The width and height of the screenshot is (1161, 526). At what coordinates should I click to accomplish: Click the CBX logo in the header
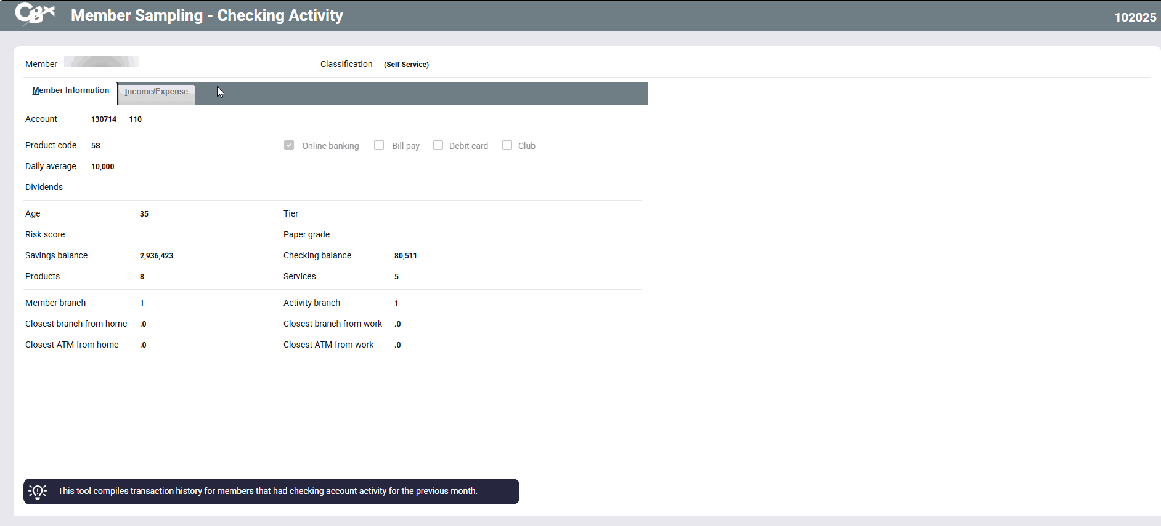click(x=35, y=14)
